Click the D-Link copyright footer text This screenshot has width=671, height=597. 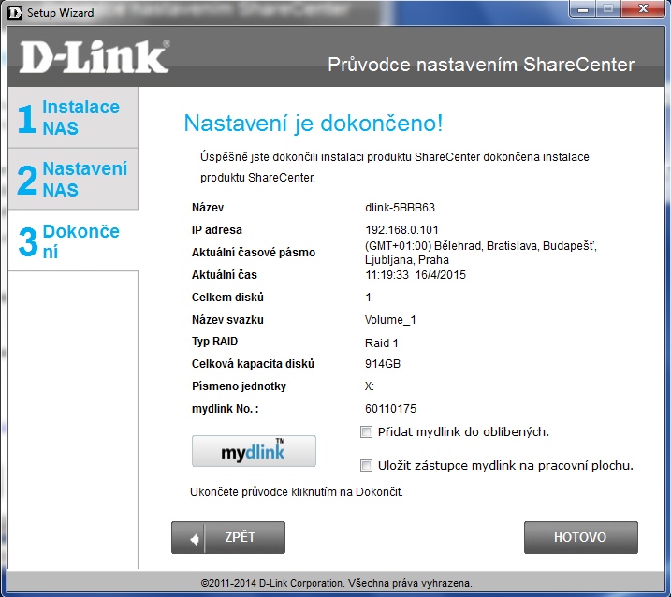tap(336, 583)
